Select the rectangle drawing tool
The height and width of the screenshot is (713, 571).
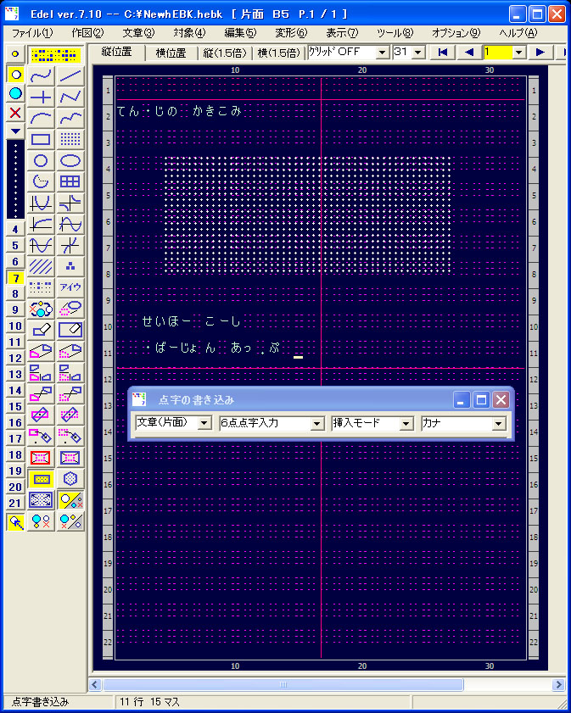41,139
